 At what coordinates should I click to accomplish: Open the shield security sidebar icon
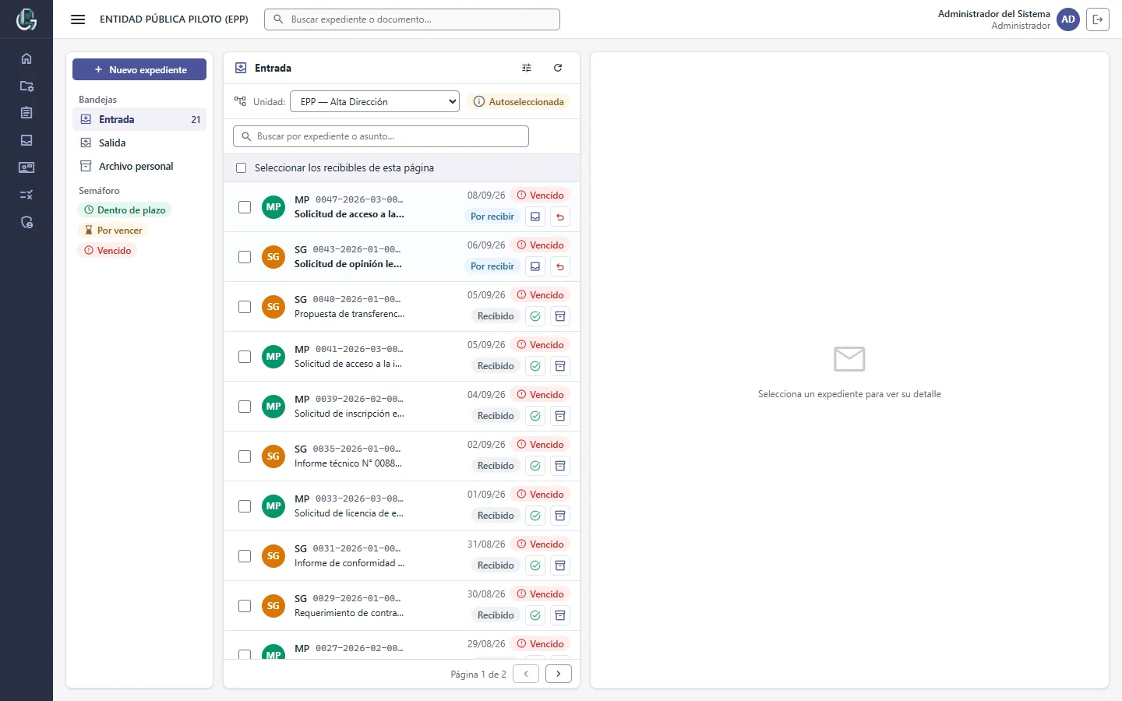point(26,223)
